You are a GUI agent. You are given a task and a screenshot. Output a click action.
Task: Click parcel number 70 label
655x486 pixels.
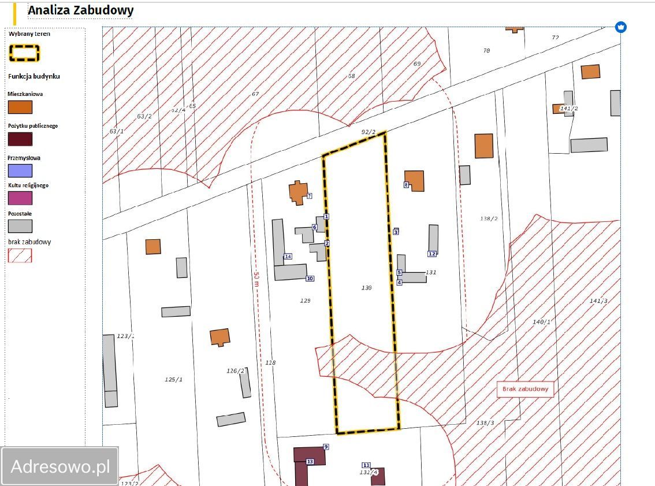[x=486, y=50]
